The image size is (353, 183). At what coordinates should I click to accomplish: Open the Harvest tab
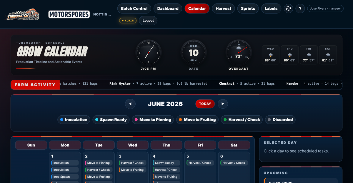[223, 8]
